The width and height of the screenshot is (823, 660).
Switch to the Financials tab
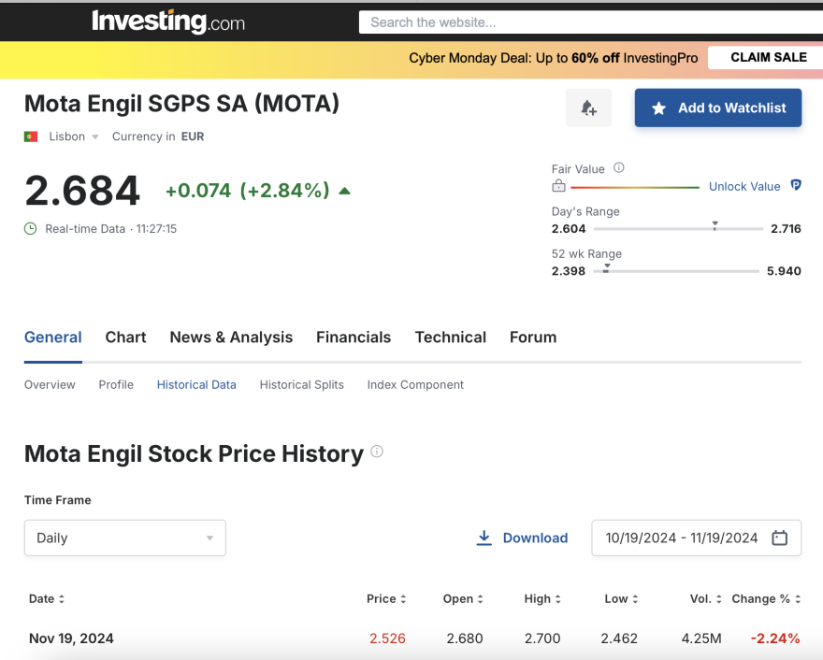354,337
